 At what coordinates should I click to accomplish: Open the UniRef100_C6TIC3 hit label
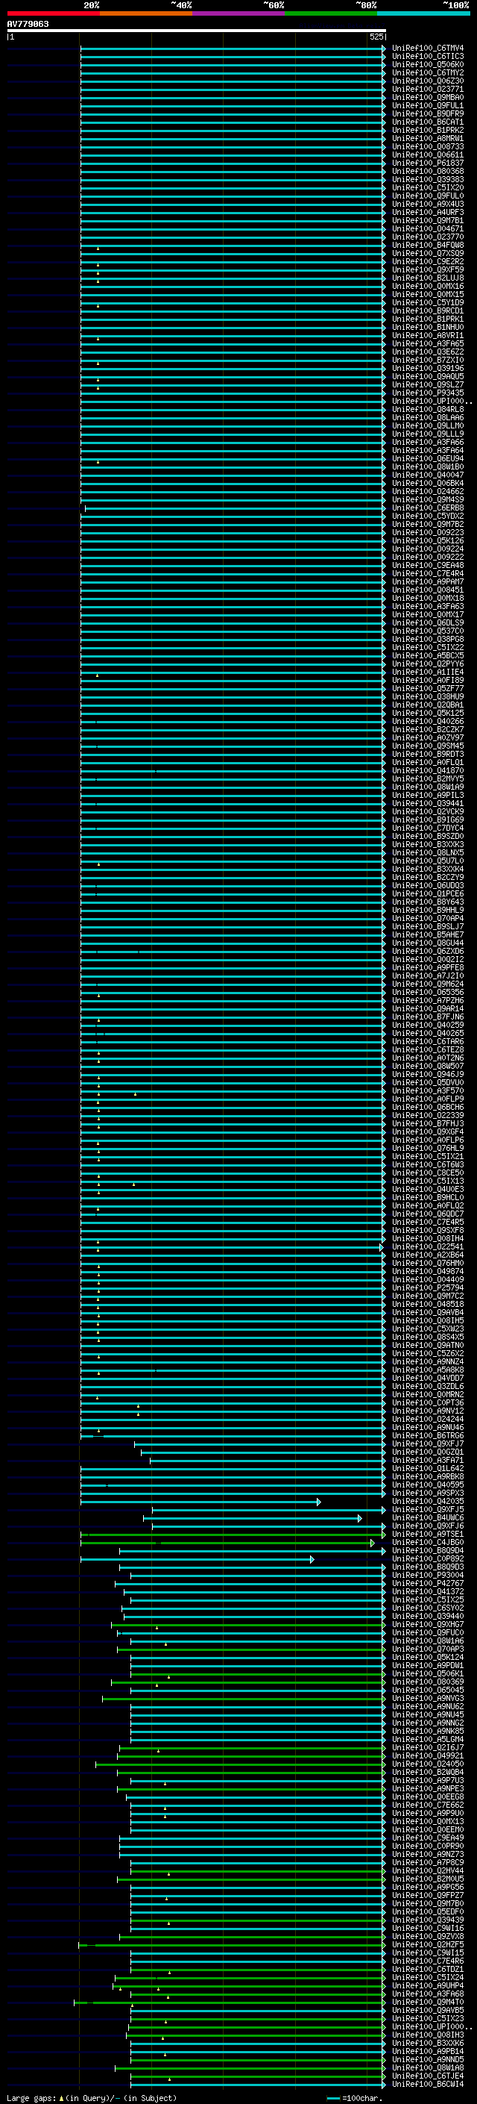click(428, 57)
